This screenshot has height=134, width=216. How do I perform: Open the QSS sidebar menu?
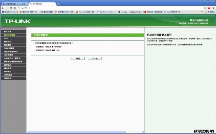(13, 38)
